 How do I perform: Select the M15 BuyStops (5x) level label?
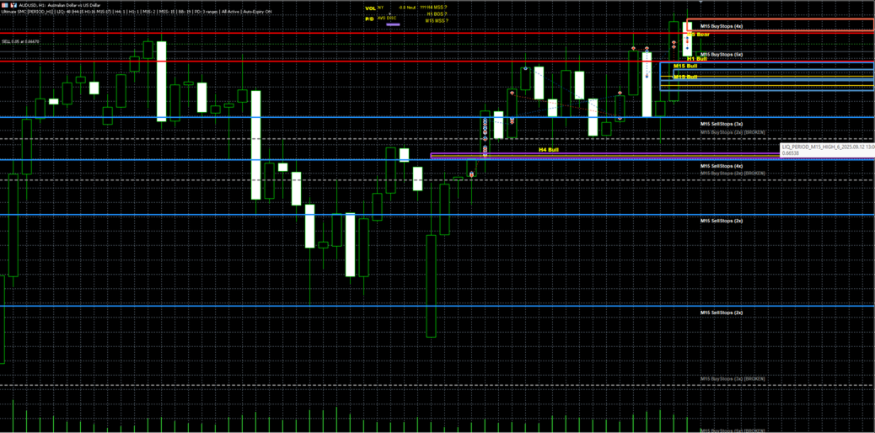[722, 54]
